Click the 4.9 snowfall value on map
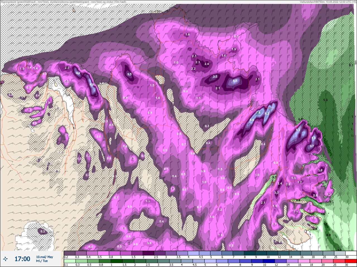Screen dimensions: 357x267 pyautogui.click(x=92, y=84)
